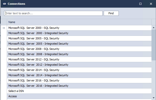Choose SQL Server 2005 - SQL Security

point(79,38)
